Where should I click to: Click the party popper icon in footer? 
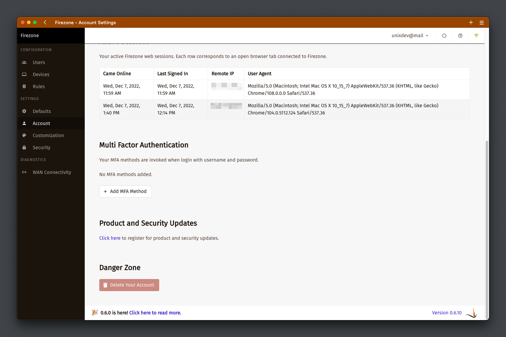point(95,313)
